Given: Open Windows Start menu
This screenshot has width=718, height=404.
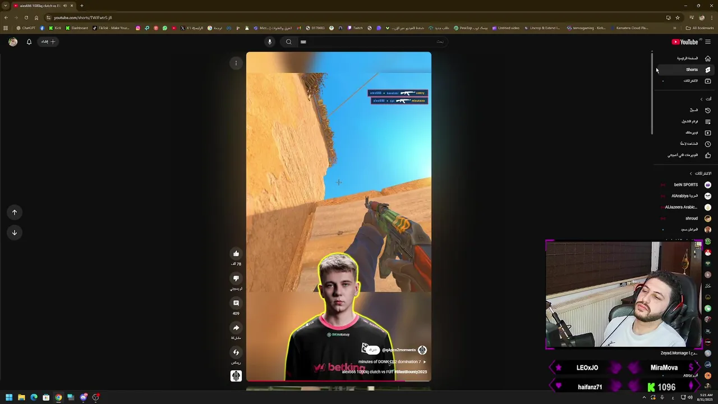Looking at the screenshot, I should tap(9, 397).
